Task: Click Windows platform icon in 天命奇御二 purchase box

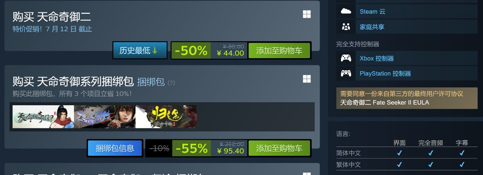Action: (x=307, y=14)
